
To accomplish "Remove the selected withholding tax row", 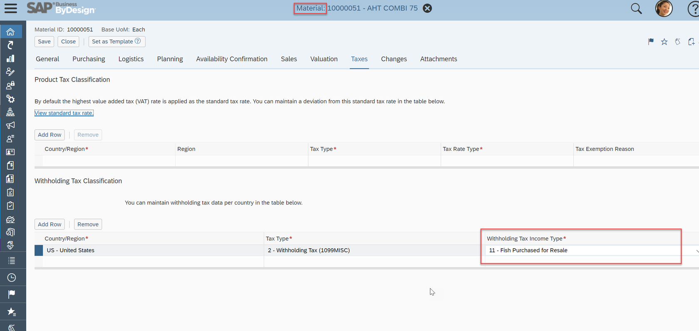I will coord(88,224).
